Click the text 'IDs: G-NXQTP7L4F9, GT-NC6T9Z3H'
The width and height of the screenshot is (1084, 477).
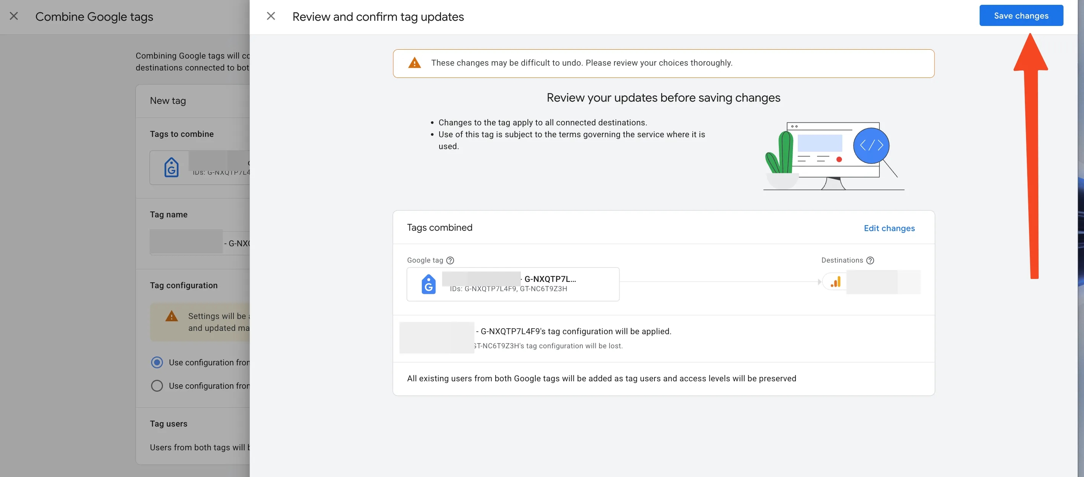point(508,289)
